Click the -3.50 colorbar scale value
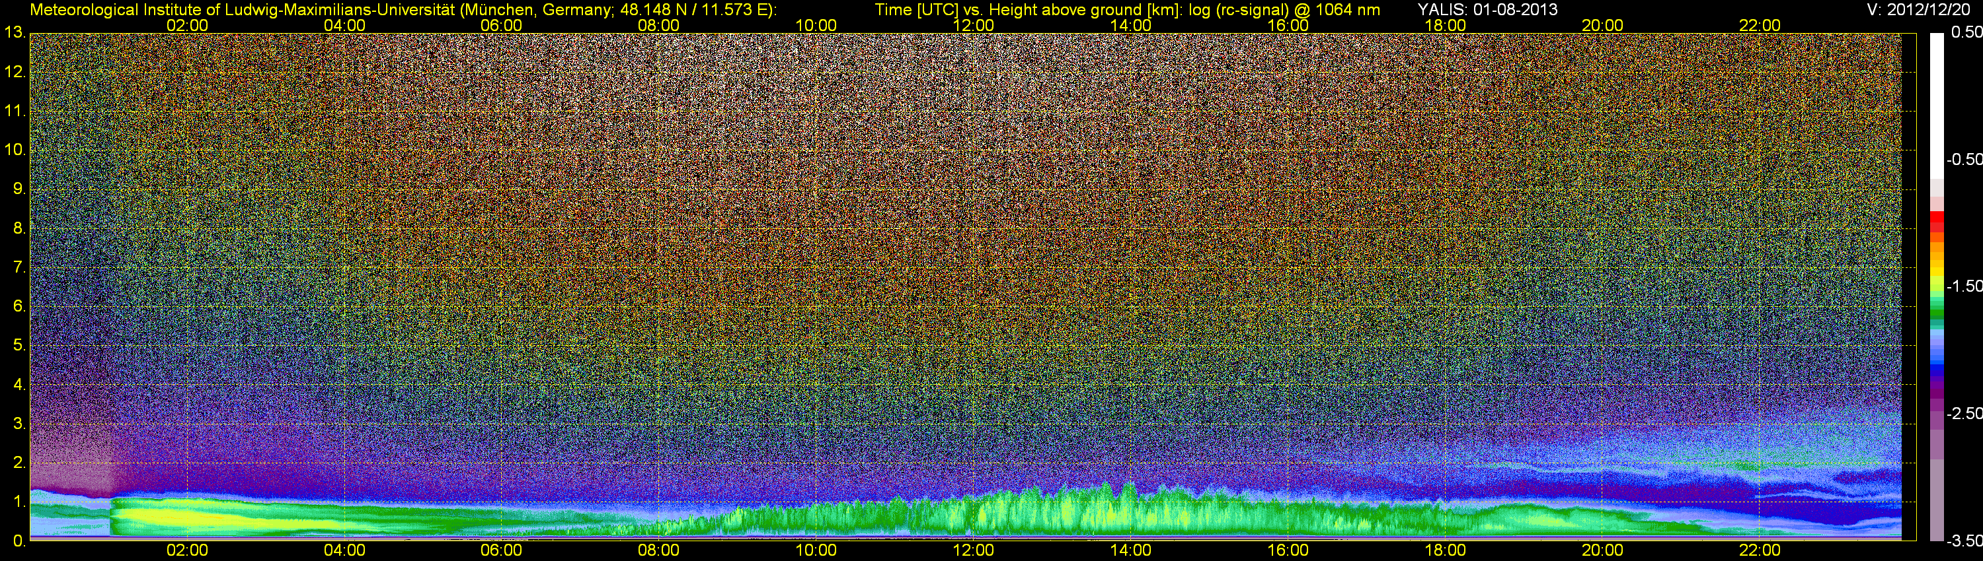This screenshot has height=561, width=1983. (1964, 541)
